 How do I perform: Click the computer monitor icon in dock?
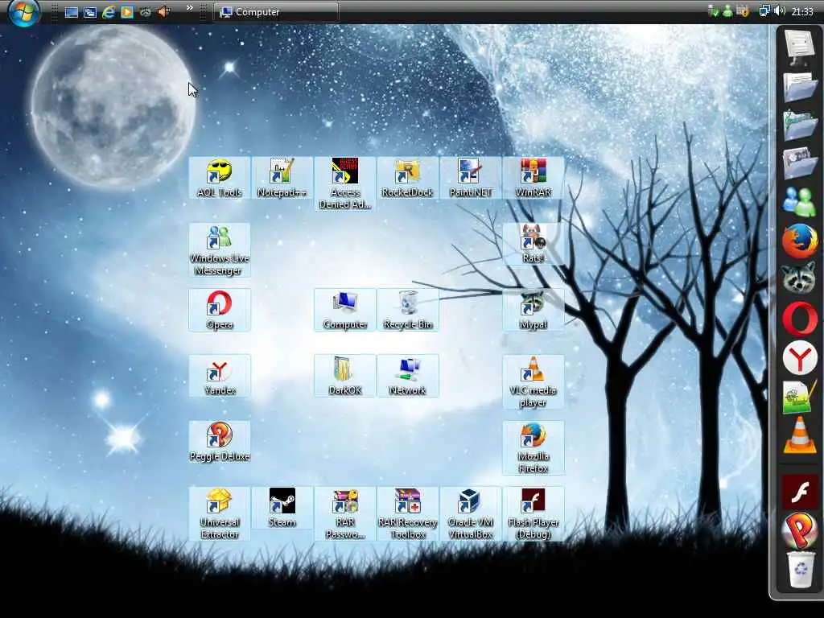799,47
